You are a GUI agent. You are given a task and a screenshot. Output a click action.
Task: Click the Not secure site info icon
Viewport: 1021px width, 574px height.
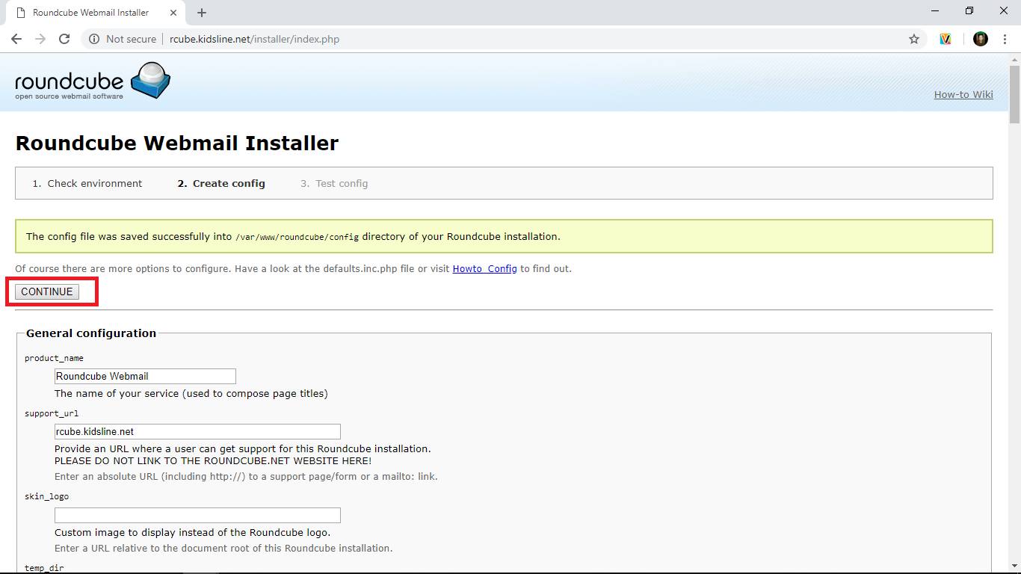point(94,39)
